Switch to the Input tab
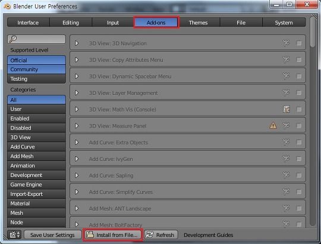The height and width of the screenshot is (244, 321). click(113, 23)
